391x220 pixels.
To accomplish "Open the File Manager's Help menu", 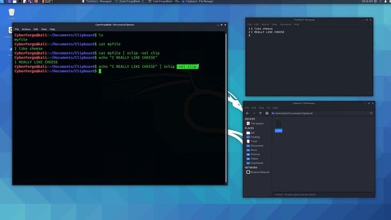I will point(276,108).
